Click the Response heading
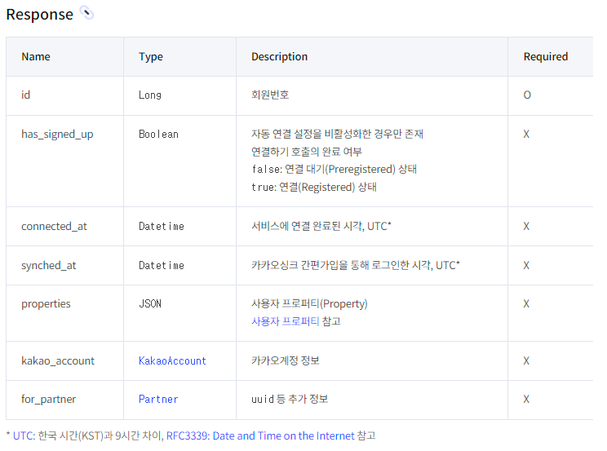607x451 pixels. click(39, 15)
